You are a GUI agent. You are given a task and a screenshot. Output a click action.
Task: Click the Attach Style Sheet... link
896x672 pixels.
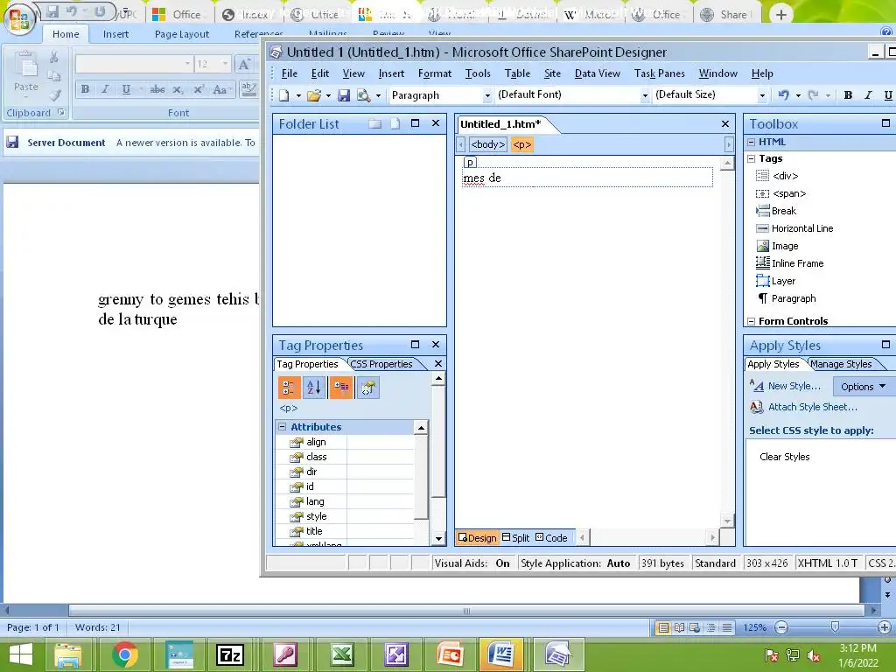[813, 407]
